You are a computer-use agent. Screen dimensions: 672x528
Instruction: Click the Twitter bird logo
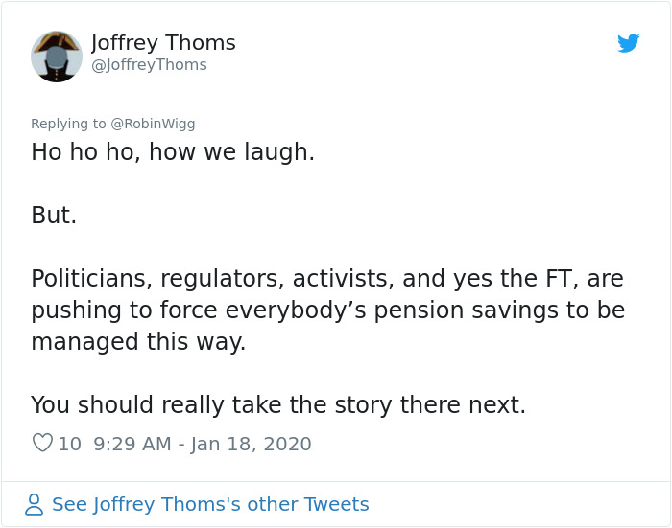(628, 43)
